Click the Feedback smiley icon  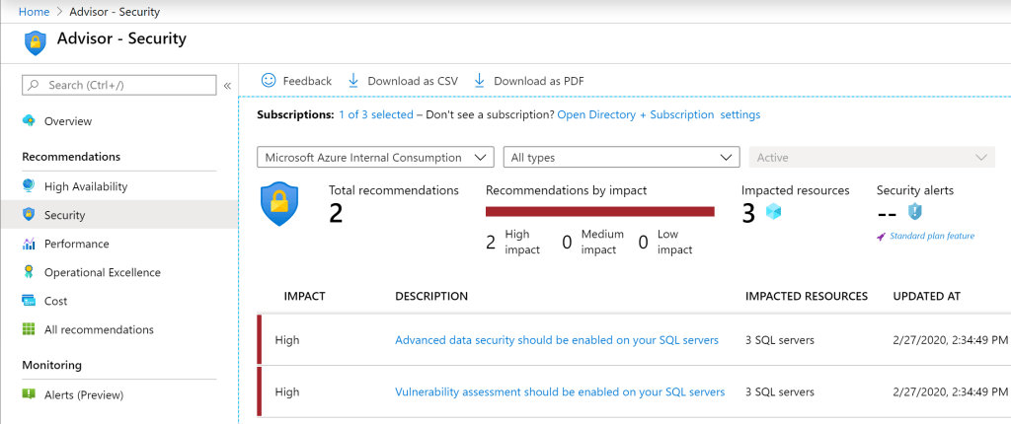(269, 81)
